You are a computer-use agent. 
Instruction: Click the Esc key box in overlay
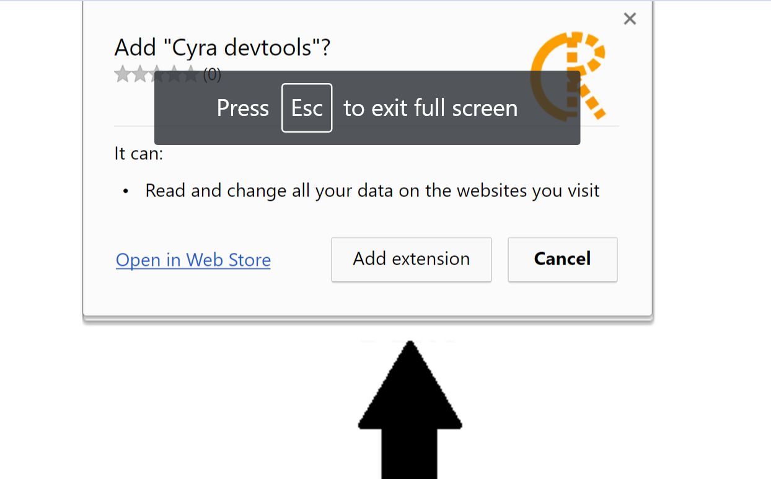[307, 108]
